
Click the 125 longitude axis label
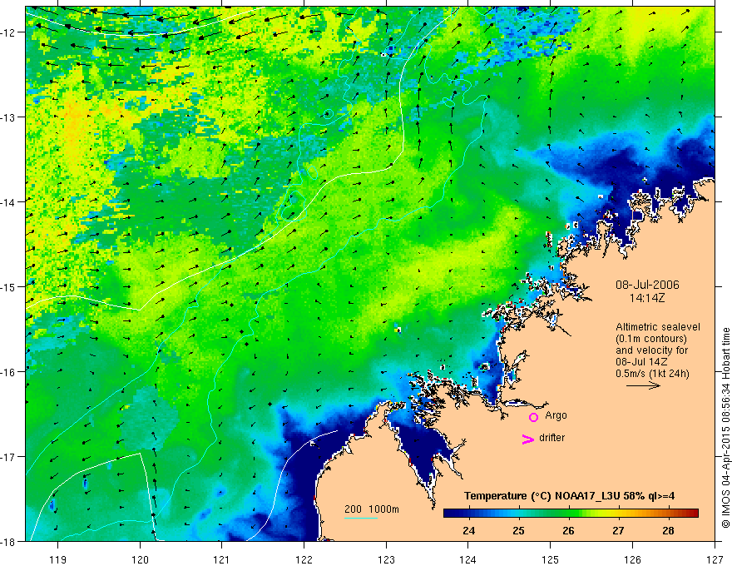point(551,559)
